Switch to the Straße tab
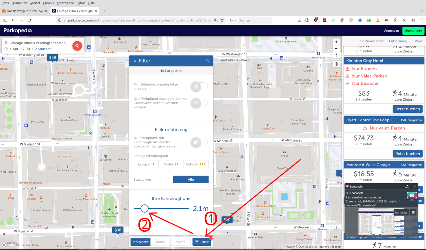Image resolution: width=426 pixels, height=250 pixels. tap(160, 242)
